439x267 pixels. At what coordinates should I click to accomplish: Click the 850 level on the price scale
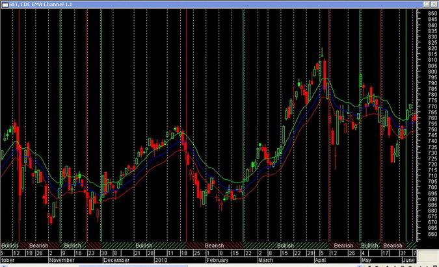(432, 14)
